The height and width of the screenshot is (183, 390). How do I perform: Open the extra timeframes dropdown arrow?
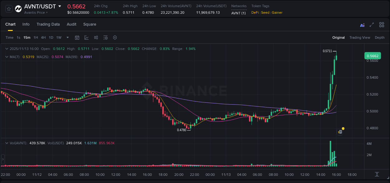pyautogui.click(x=67, y=37)
